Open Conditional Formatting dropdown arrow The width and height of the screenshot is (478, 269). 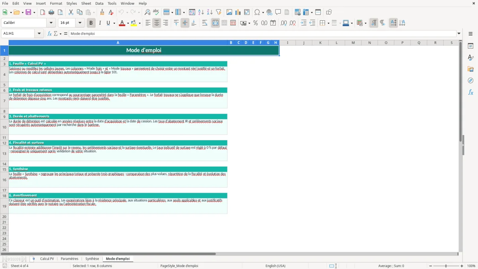[365, 23]
